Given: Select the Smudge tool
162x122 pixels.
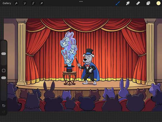Looking at the screenshot, I should click(x=128, y=3).
